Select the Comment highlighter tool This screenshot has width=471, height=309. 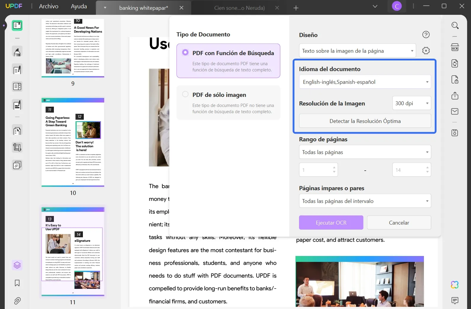(17, 52)
